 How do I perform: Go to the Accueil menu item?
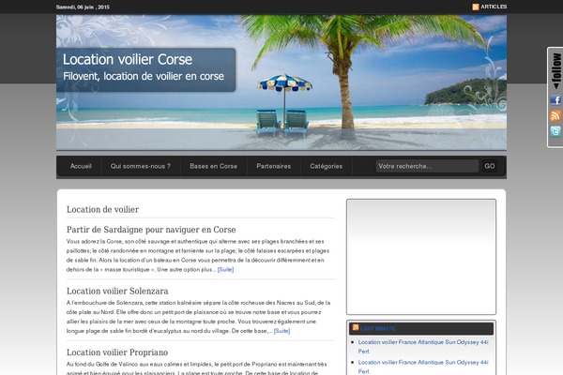click(81, 166)
